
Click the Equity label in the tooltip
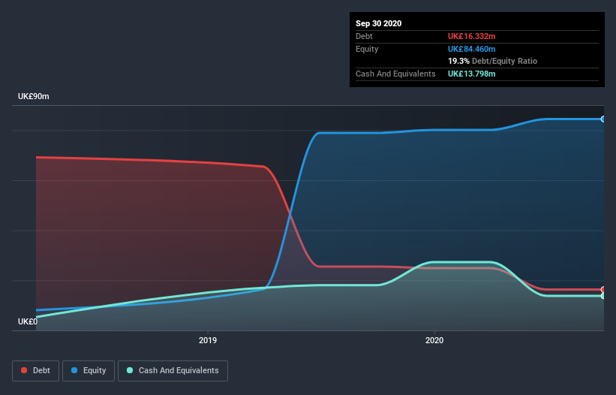pos(367,49)
